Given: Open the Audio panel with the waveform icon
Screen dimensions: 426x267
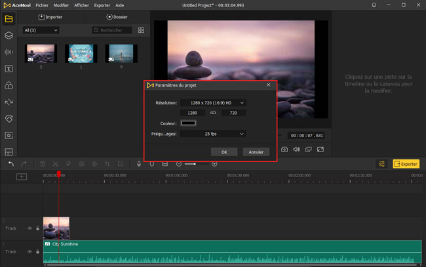Looking at the screenshot, I should pos(9,52).
